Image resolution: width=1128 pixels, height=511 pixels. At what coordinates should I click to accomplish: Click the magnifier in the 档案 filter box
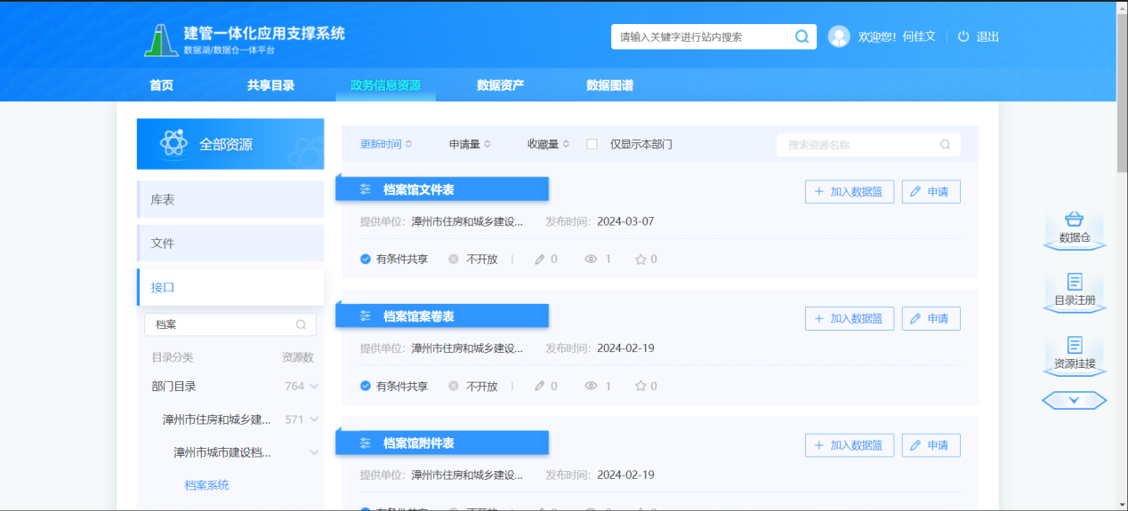[302, 324]
